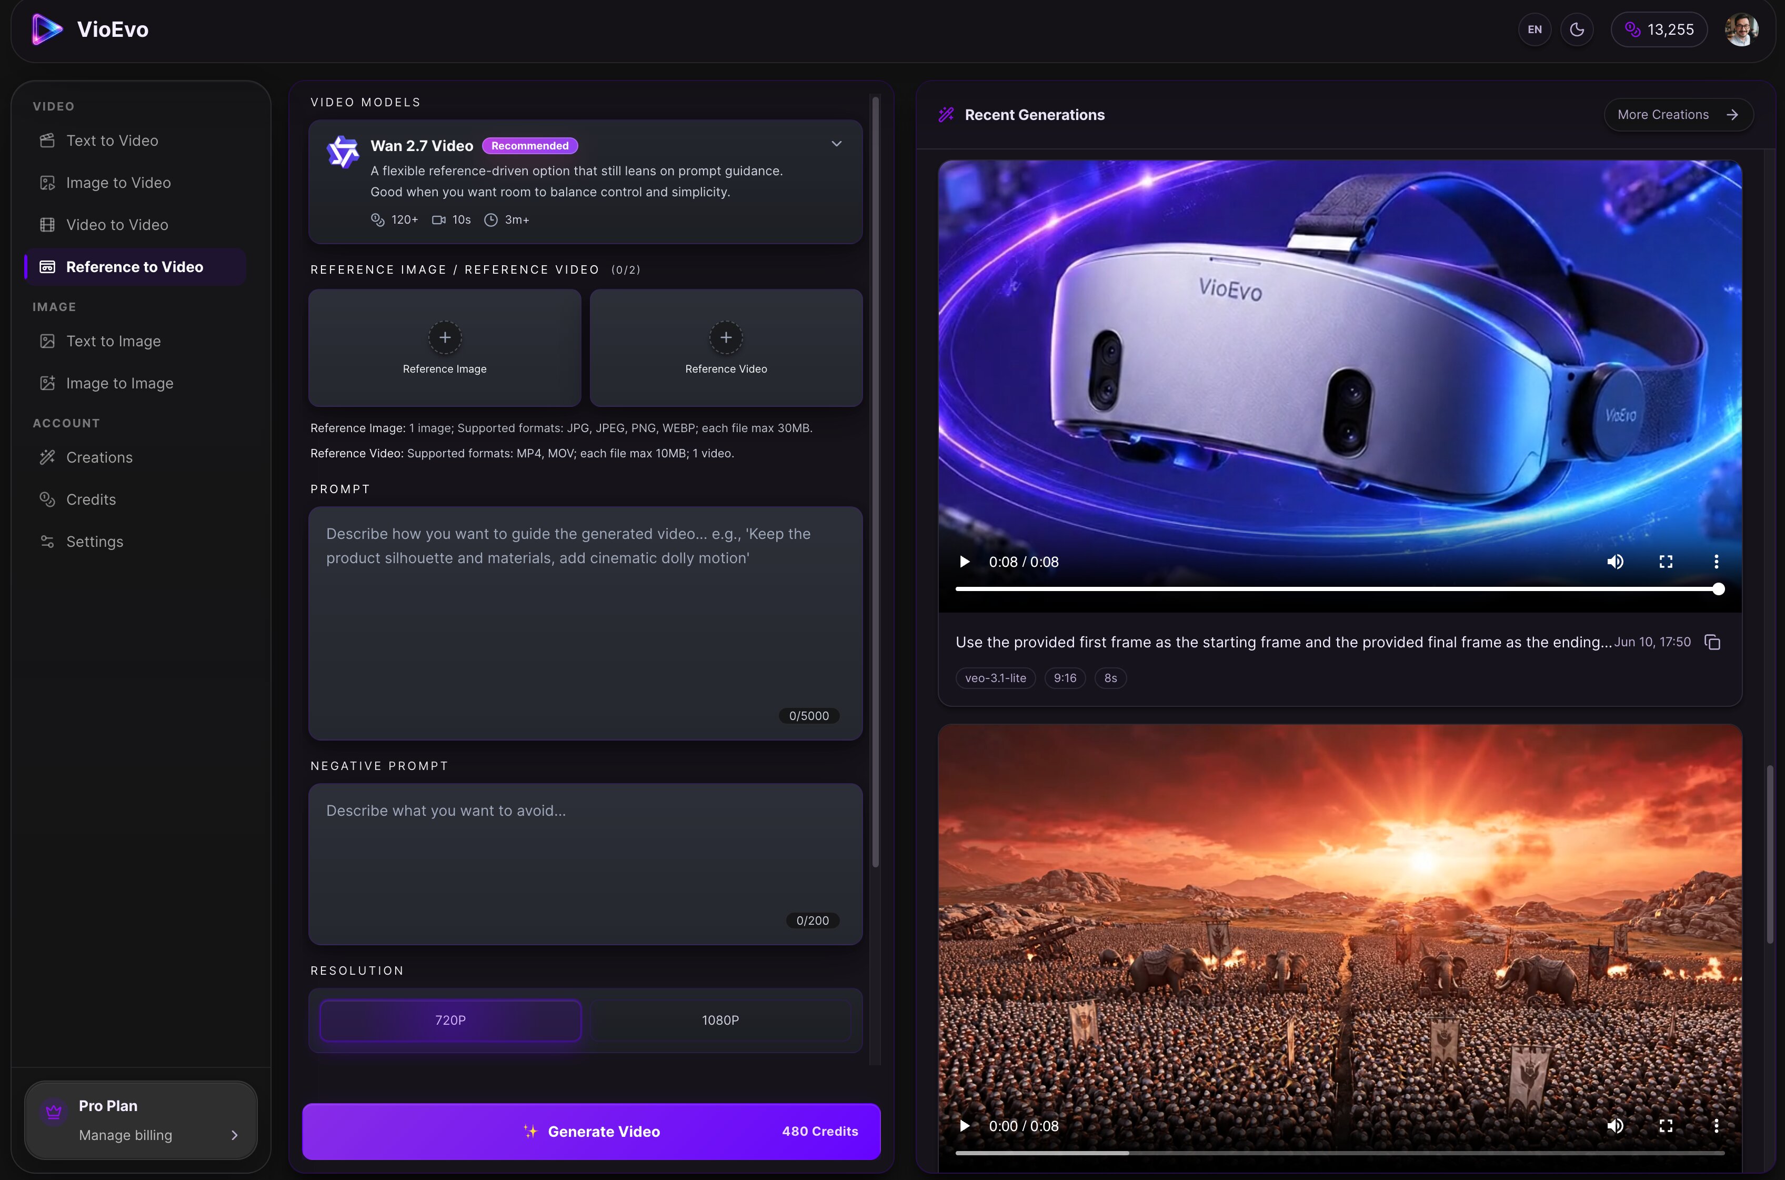Image resolution: width=1785 pixels, height=1180 pixels.
Task: Fullscreen the VR headset video
Action: (x=1666, y=562)
